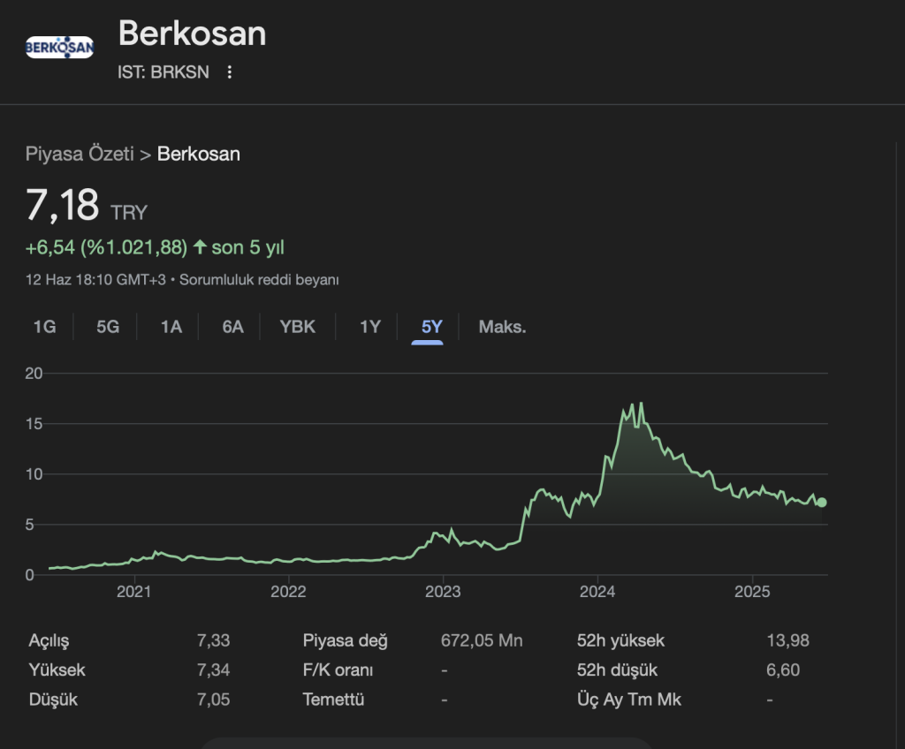Switch chart to the 6A range
Viewport: 905px width, 749px height.
click(x=232, y=327)
